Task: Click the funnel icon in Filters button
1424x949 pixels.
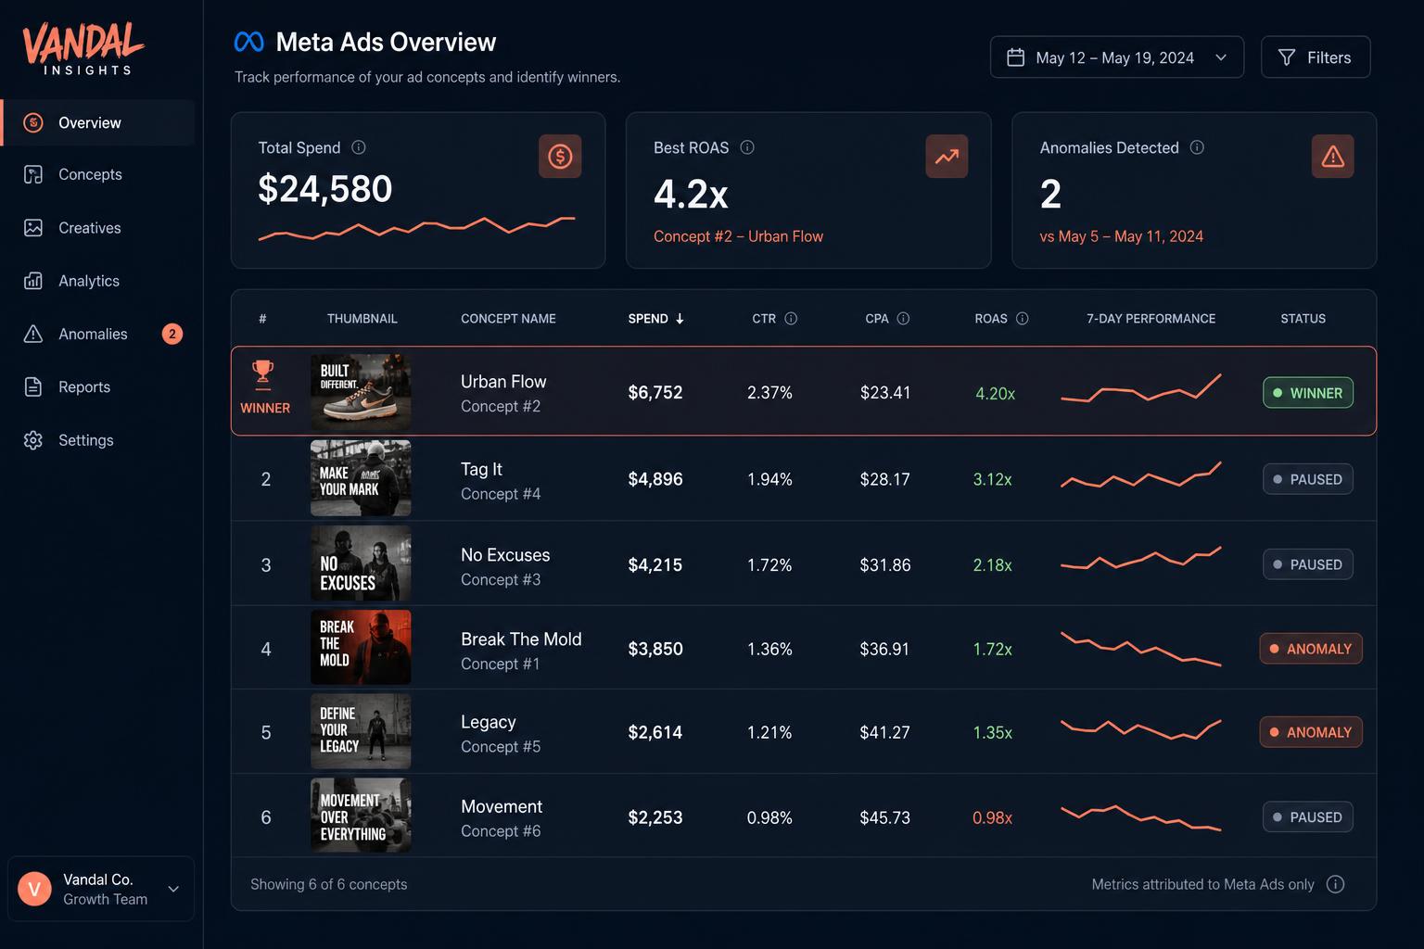Action: [x=1287, y=57]
